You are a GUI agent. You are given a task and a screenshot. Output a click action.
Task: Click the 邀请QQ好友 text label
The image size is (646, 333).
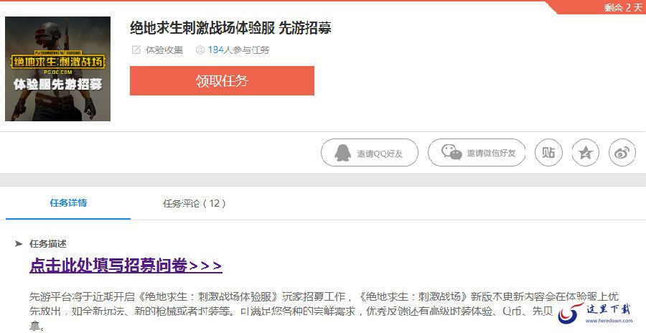point(380,154)
